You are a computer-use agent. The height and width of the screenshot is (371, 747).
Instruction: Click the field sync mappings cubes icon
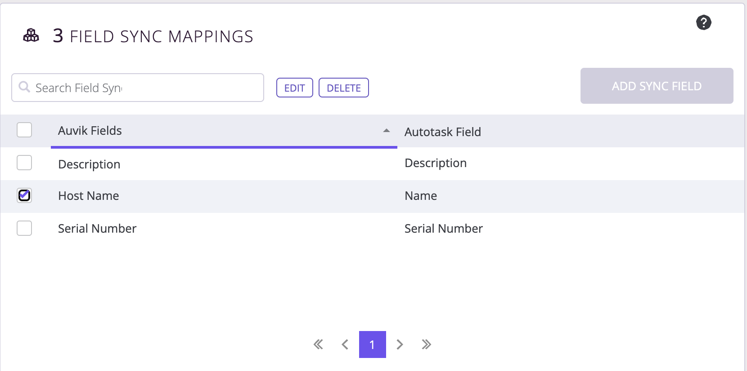point(31,35)
